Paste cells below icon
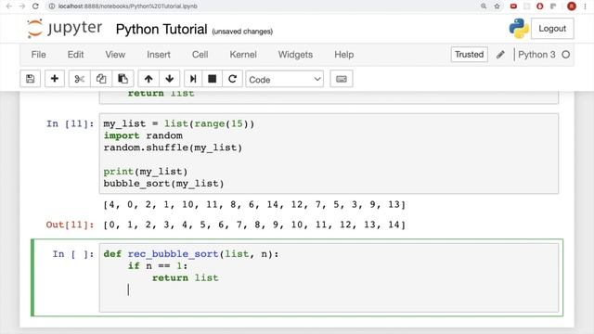 123,79
